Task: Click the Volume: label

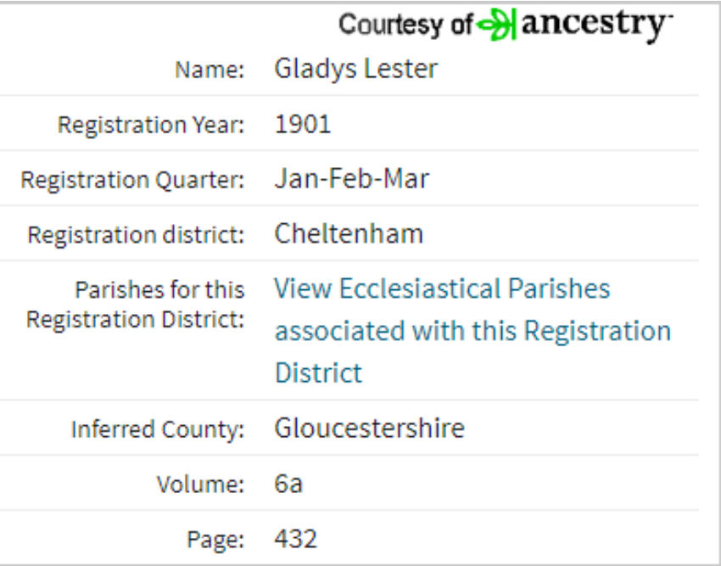Action: click(200, 484)
